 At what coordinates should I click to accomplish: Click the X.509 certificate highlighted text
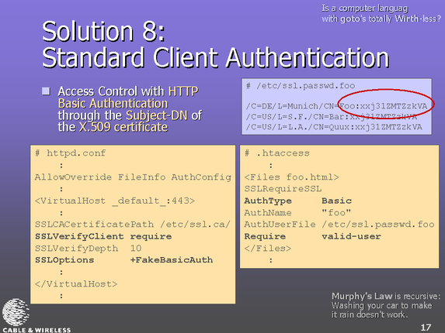(123, 127)
